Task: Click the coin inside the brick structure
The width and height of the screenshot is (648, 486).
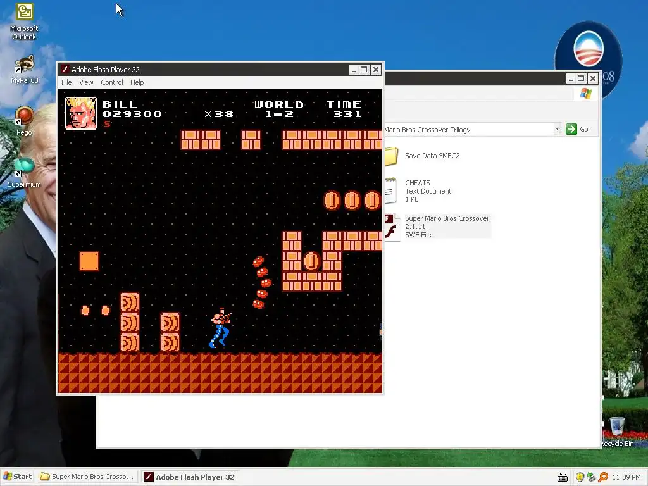Action: 311,261
